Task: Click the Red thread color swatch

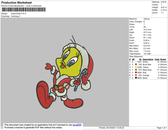Action: point(136,73)
